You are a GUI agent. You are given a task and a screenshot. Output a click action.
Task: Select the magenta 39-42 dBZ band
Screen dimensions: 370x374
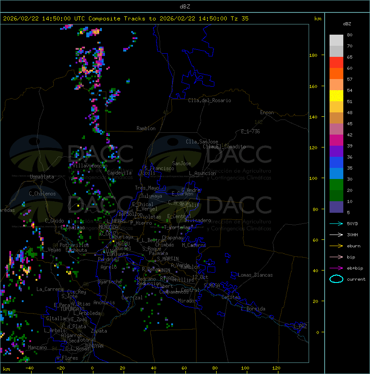(336, 140)
